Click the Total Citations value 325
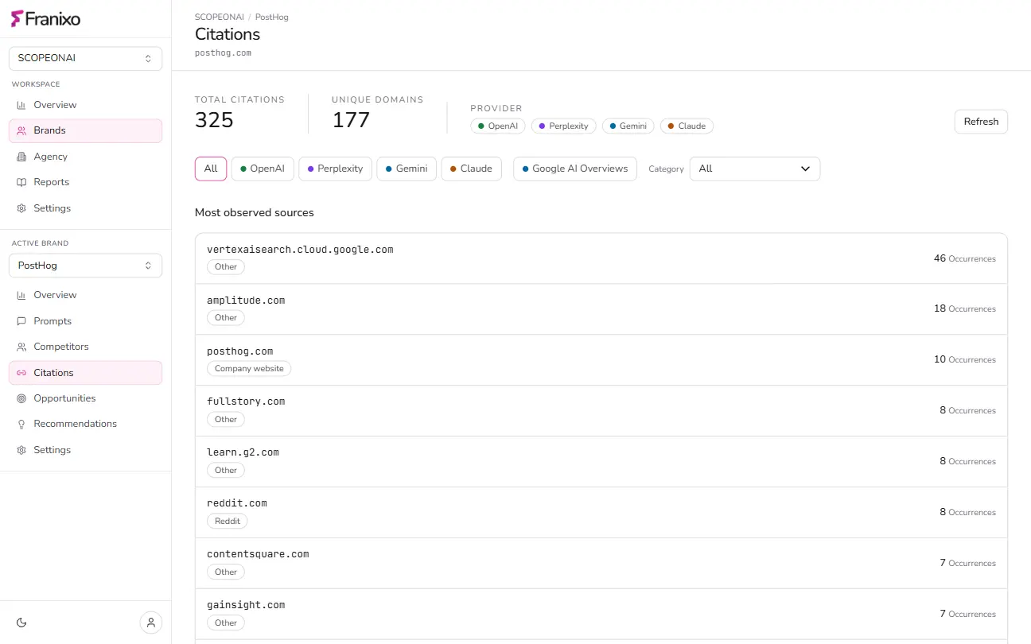Viewport: 1031px width, 644px height. 214,120
